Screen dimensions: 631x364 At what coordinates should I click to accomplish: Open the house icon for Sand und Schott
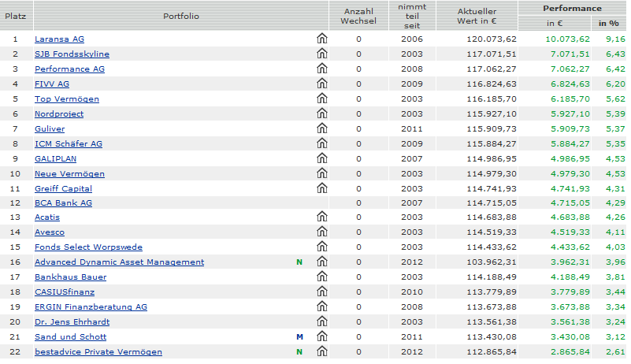point(321,336)
